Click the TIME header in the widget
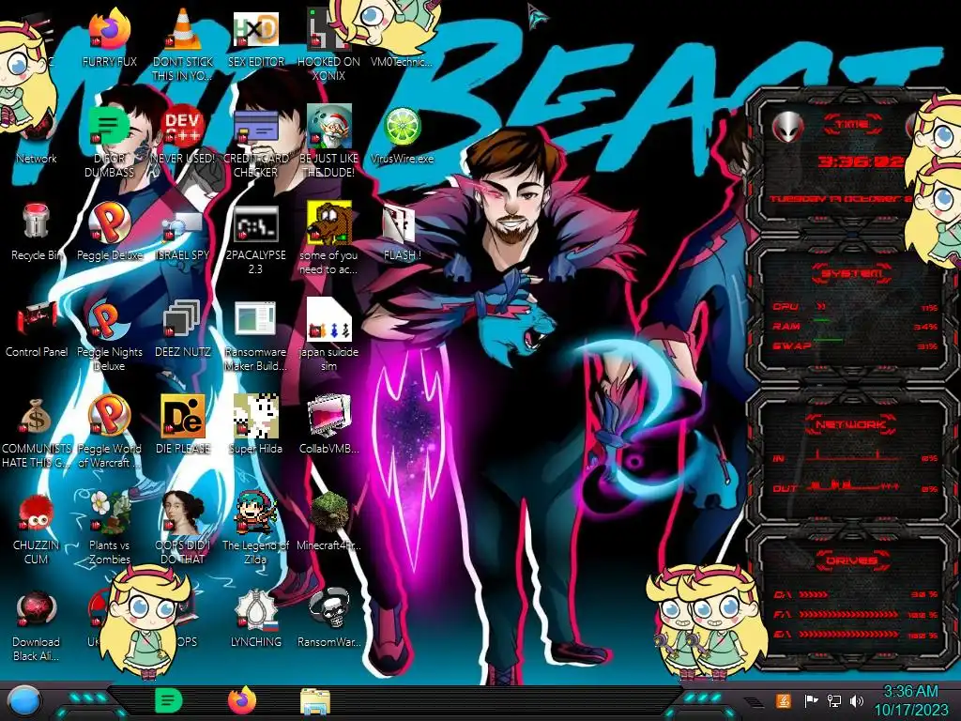Screen dimensions: 961x721 (852, 125)
